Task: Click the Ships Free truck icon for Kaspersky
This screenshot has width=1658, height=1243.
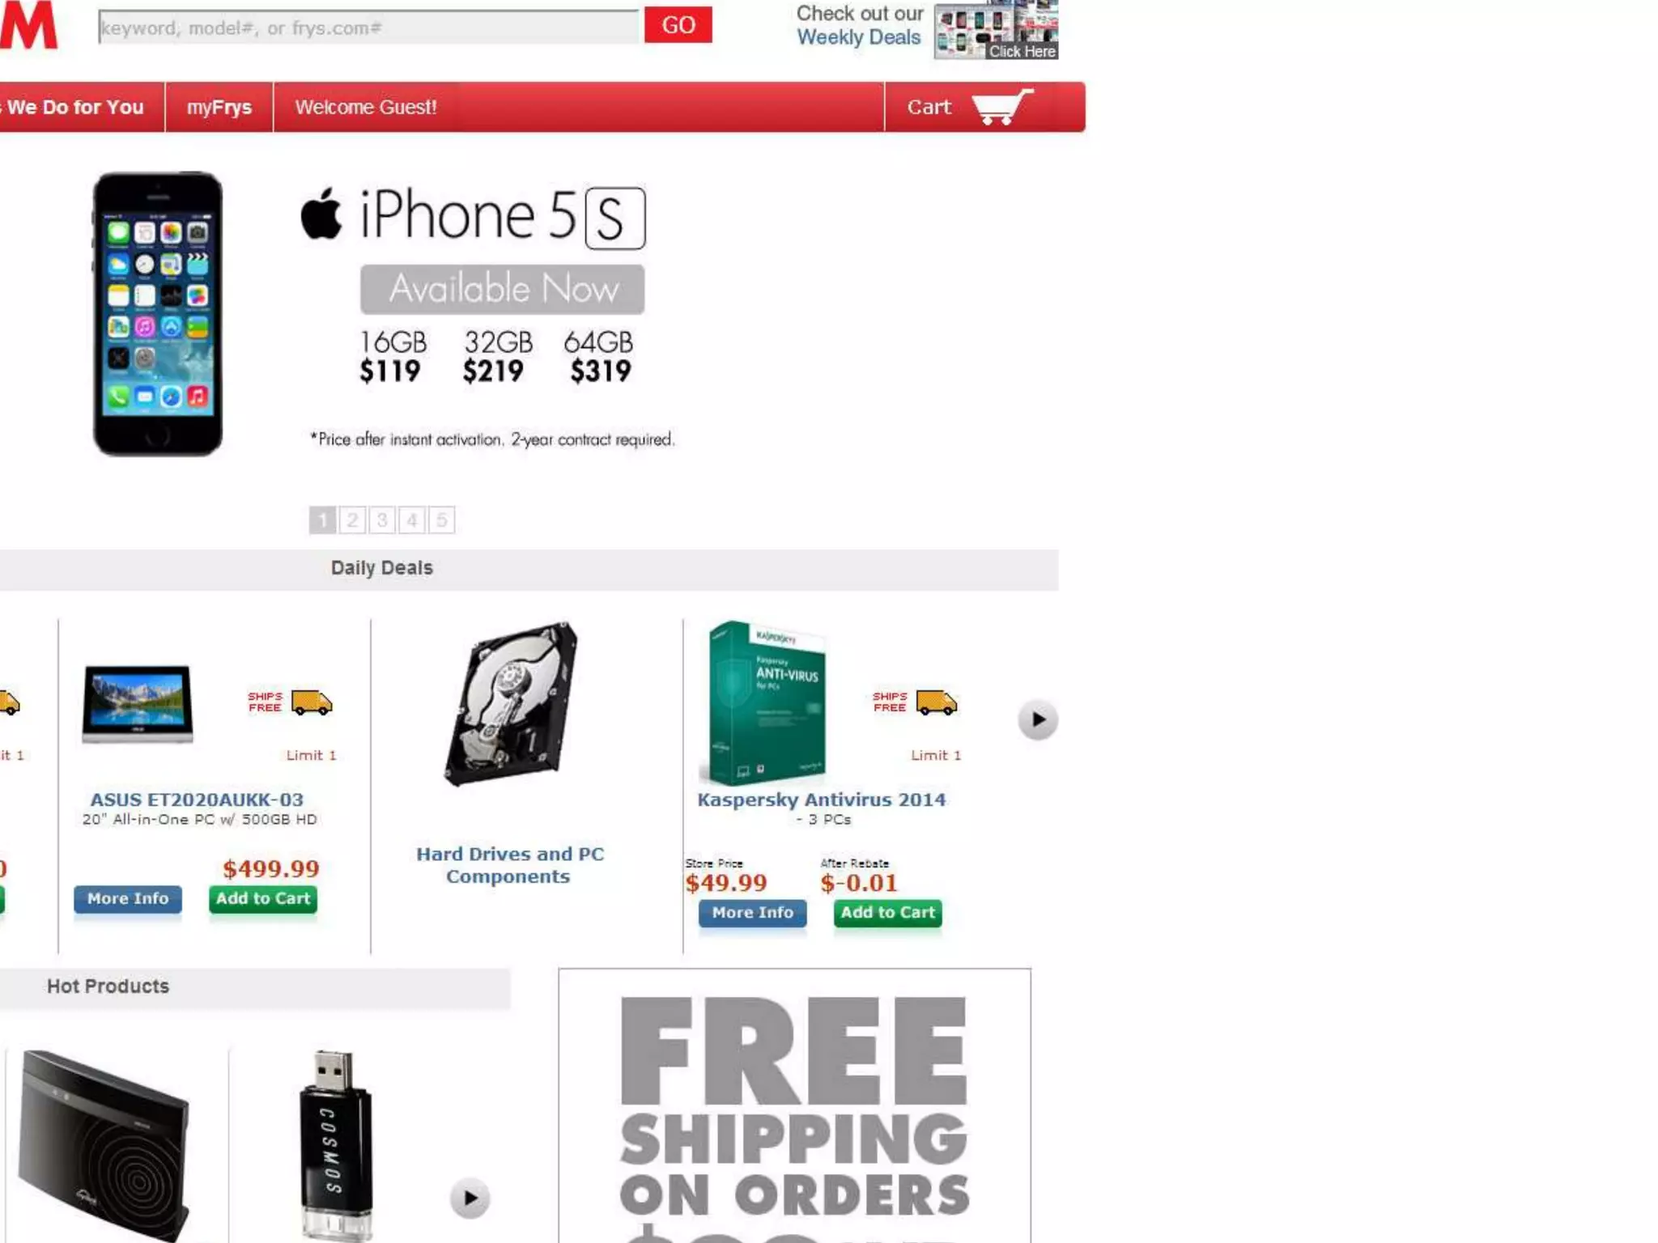Action: 937,702
